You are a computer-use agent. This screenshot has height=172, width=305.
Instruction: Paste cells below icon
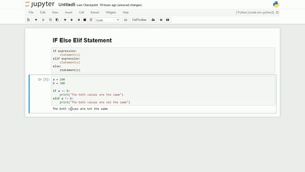pos(57,20)
